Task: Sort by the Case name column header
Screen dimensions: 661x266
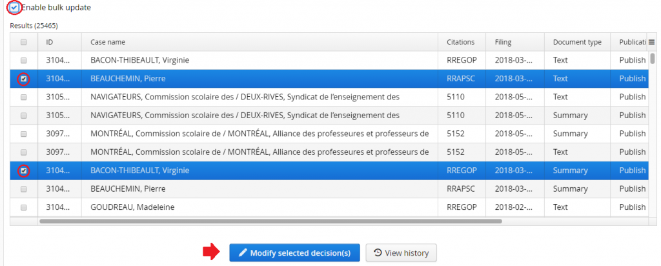Action: click(108, 42)
